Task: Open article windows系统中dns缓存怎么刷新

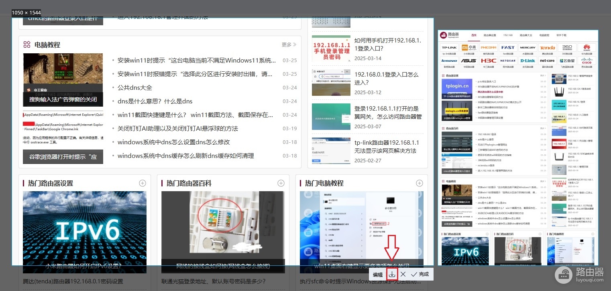Action: [186, 156]
